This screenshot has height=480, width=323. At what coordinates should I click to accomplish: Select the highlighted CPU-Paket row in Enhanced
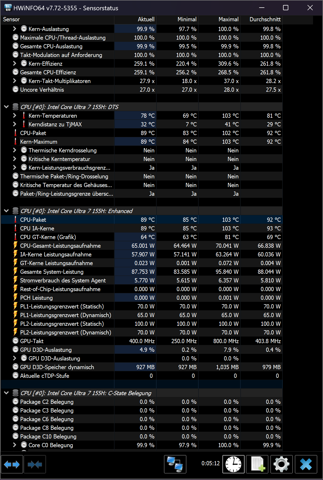(x=142, y=220)
